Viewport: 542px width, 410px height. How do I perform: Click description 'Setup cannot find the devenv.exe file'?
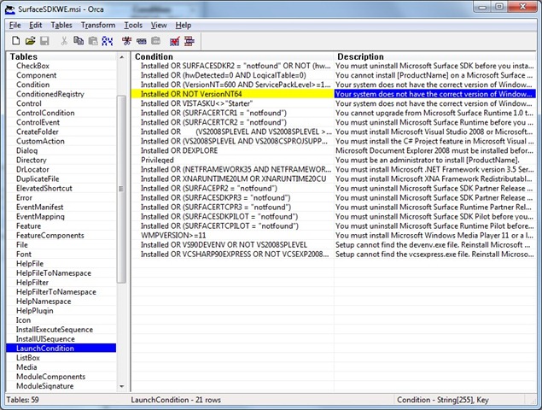click(x=434, y=244)
